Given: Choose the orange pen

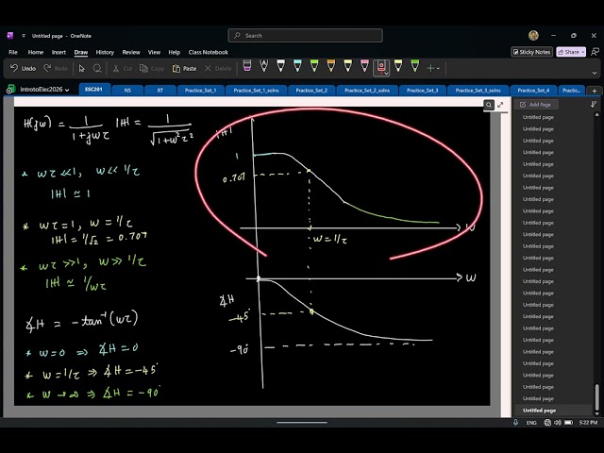Looking at the screenshot, I should [x=331, y=66].
